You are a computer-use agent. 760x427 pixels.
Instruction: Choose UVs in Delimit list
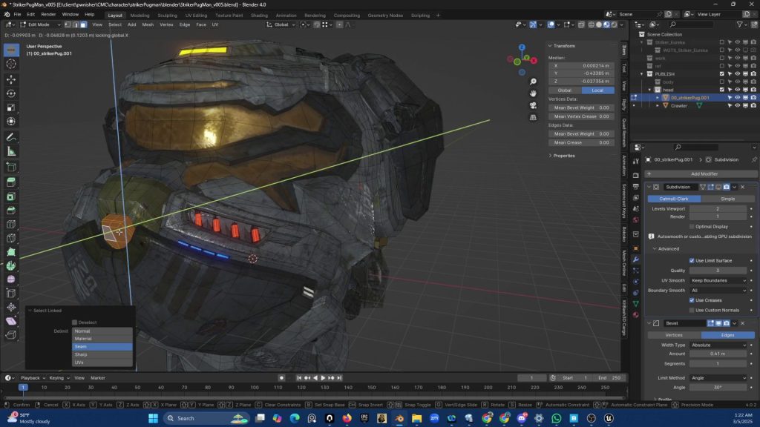coord(102,363)
